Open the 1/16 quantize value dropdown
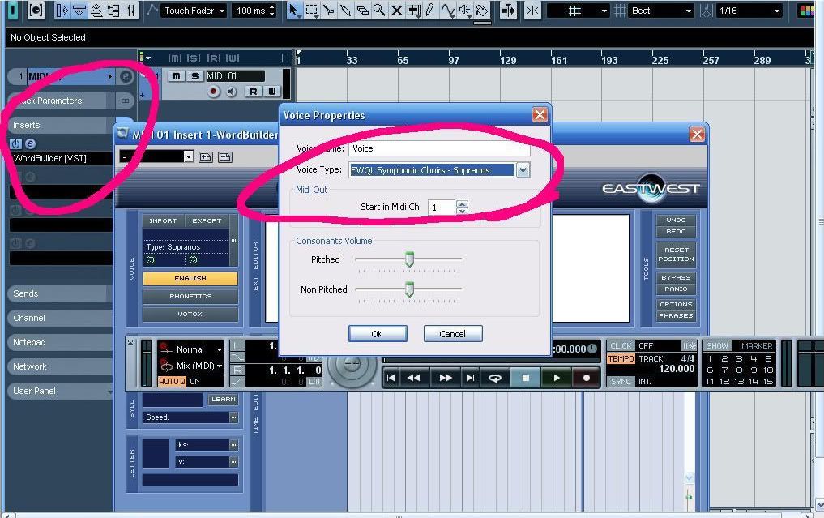Screen dimensions: 824x518 coord(749,11)
